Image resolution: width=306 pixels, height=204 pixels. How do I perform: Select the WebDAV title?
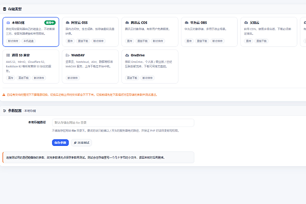coord(78,55)
